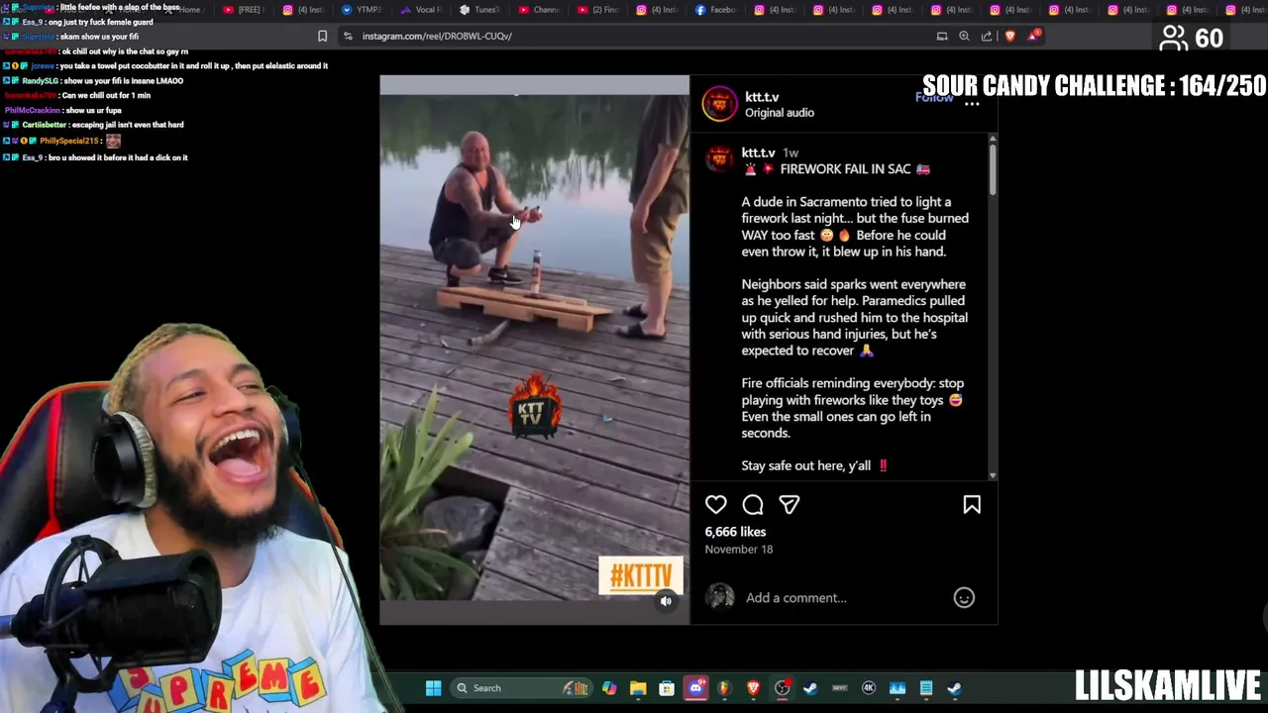Open FL Studio from the taskbar
Image resolution: width=1268 pixels, height=713 pixels.
pyautogui.click(x=724, y=688)
